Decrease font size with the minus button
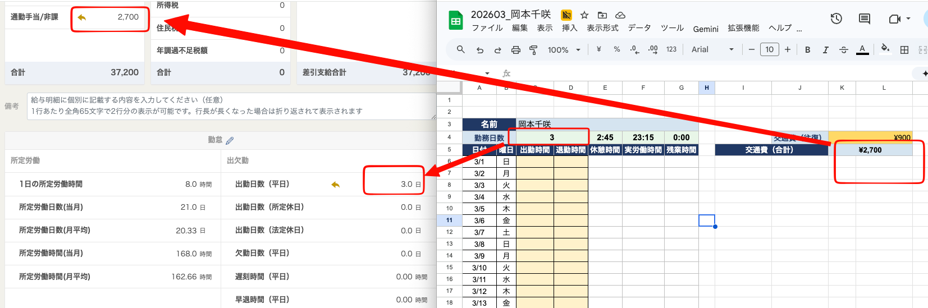Screen dimensions: 928x308 (752, 49)
